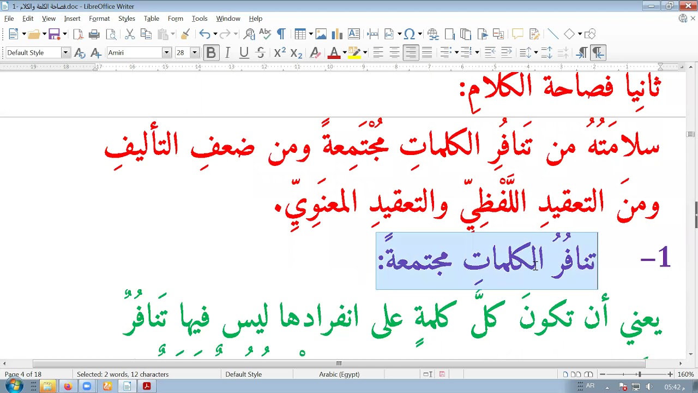The image size is (698, 393).
Task: Open Windows Start button
Action: [x=14, y=386]
